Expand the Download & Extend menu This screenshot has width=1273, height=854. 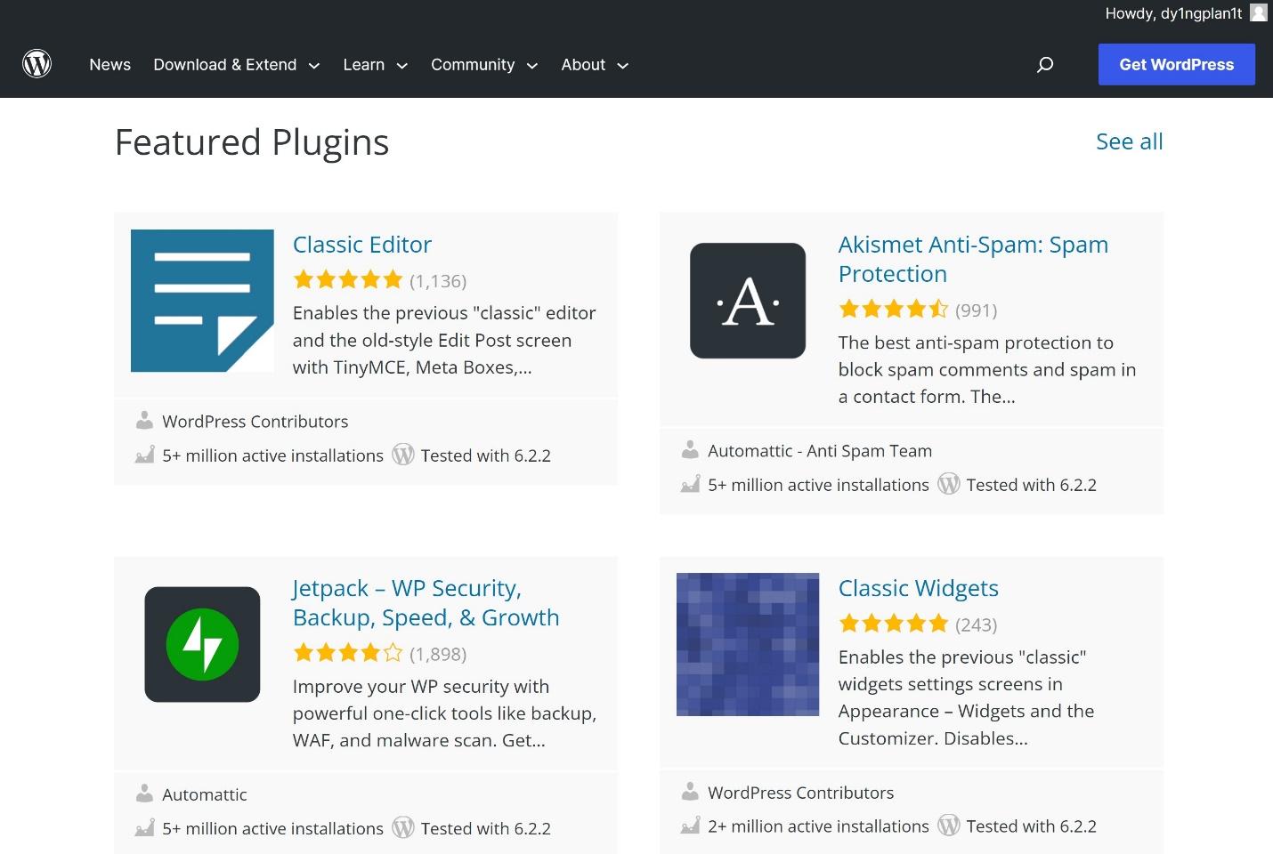236,65
